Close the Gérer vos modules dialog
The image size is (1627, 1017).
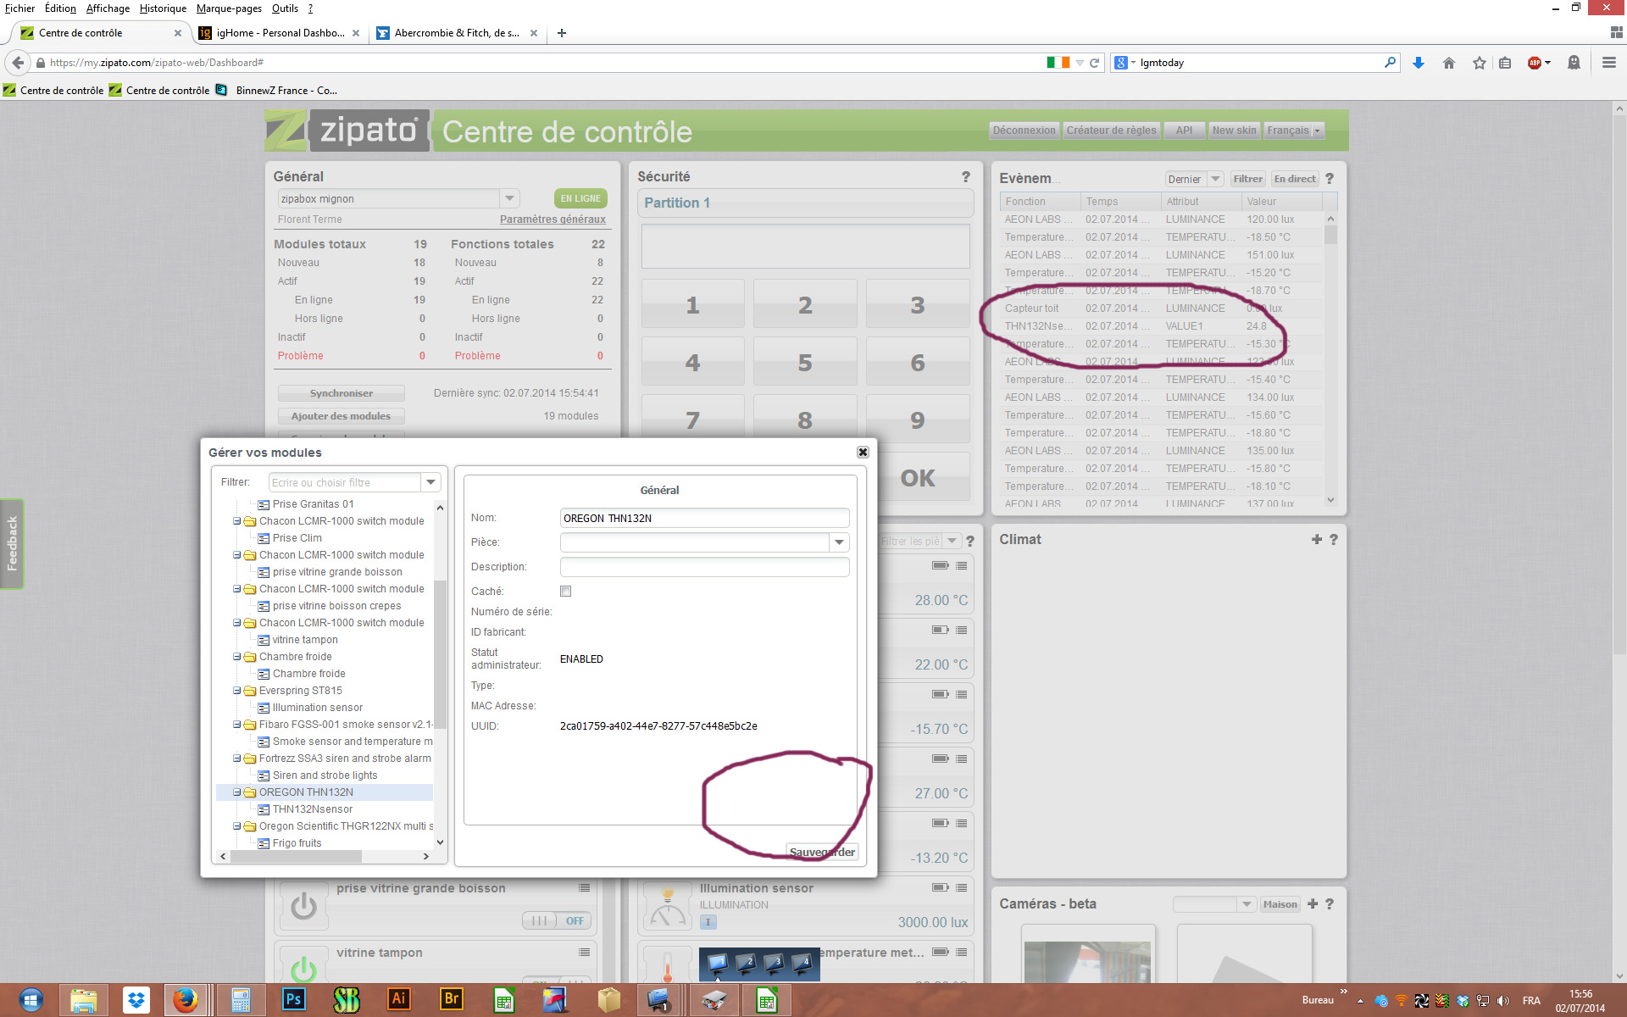click(x=863, y=452)
